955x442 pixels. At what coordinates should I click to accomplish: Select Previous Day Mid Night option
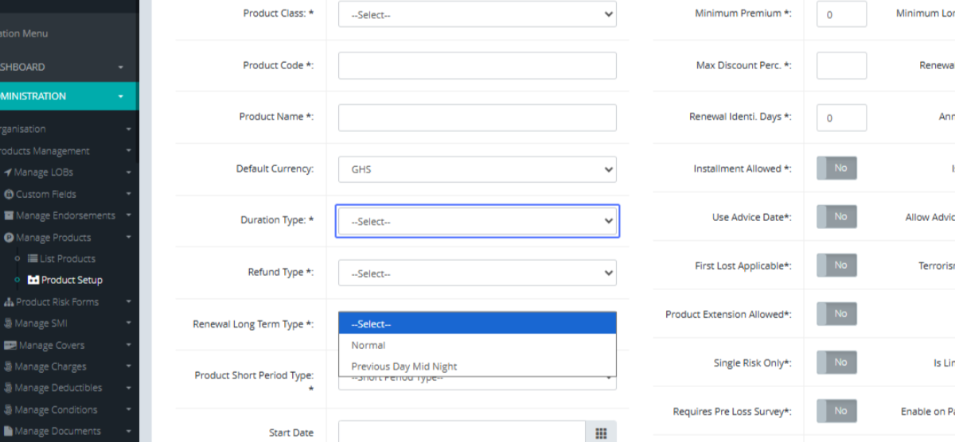(x=404, y=366)
